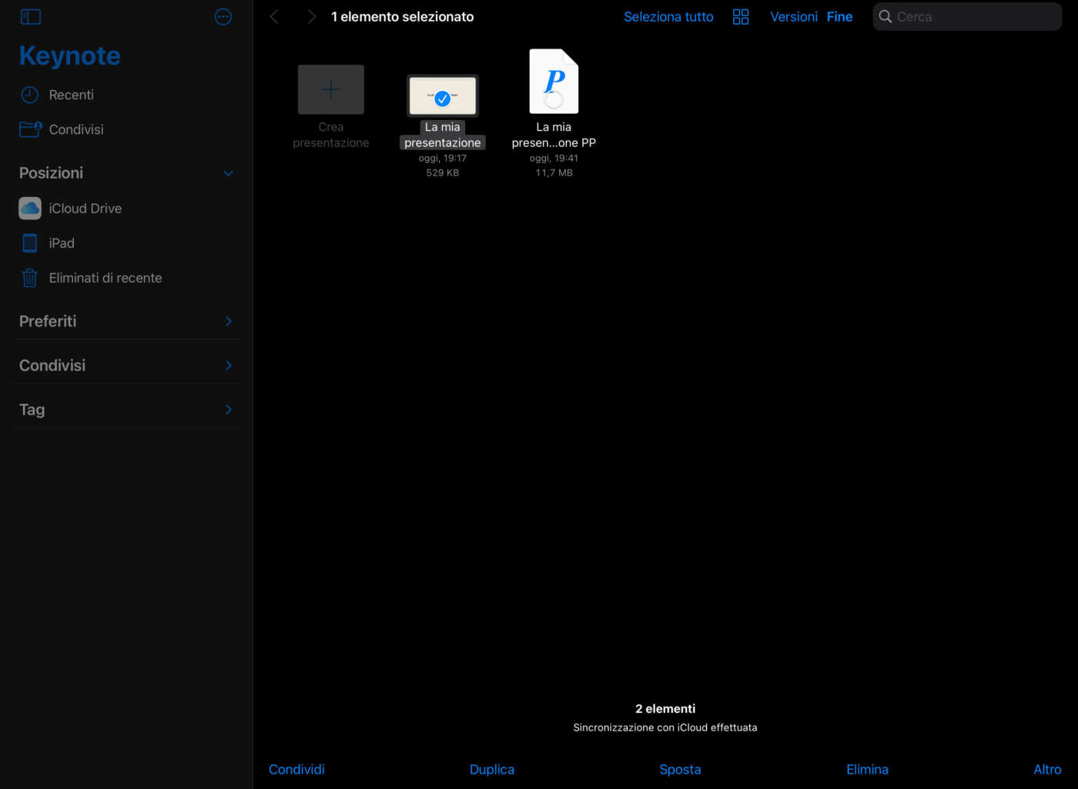This screenshot has width=1078, height=789.
Task: Click the oggi, 19:17 date label
Action: [443, 158]
